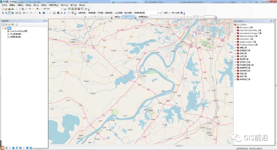This screenshot has height=150, width=277.
Task: Activate the Pan hand tool
Action: [9, 13]
